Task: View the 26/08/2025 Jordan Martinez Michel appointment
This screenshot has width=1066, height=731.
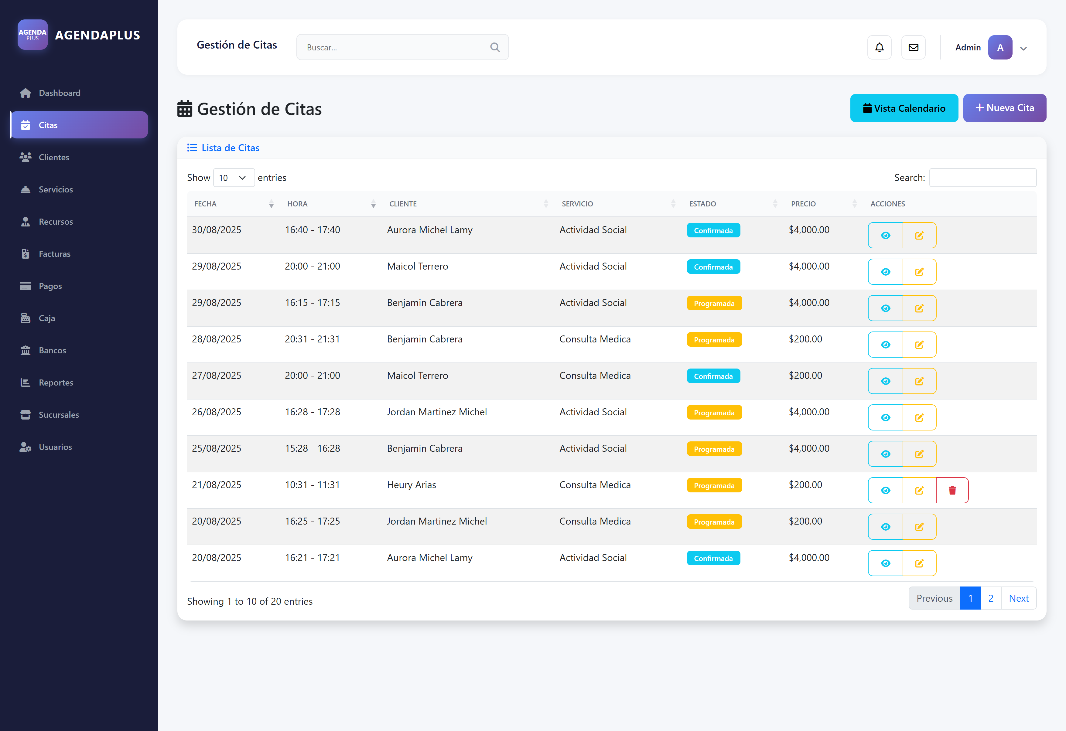Action: (885, 417)
